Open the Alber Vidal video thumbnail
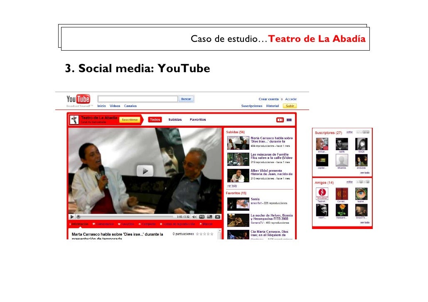This screenshot has height=302, width=428. click(x=238, y=175)
